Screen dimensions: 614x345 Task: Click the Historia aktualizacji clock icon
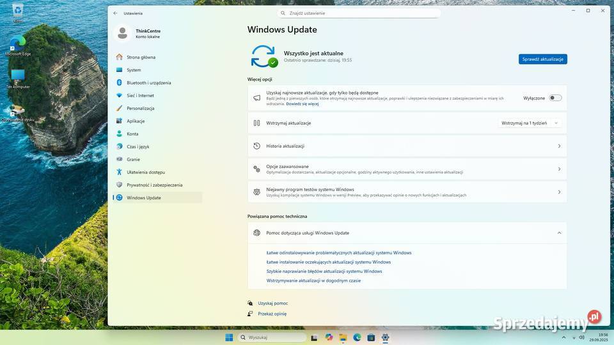[256, 146]
